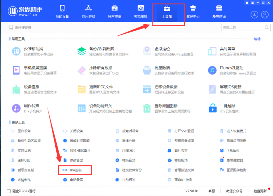273x196 pixels.
Task: Open 备份引导区数据
Action: pos(26,141)
